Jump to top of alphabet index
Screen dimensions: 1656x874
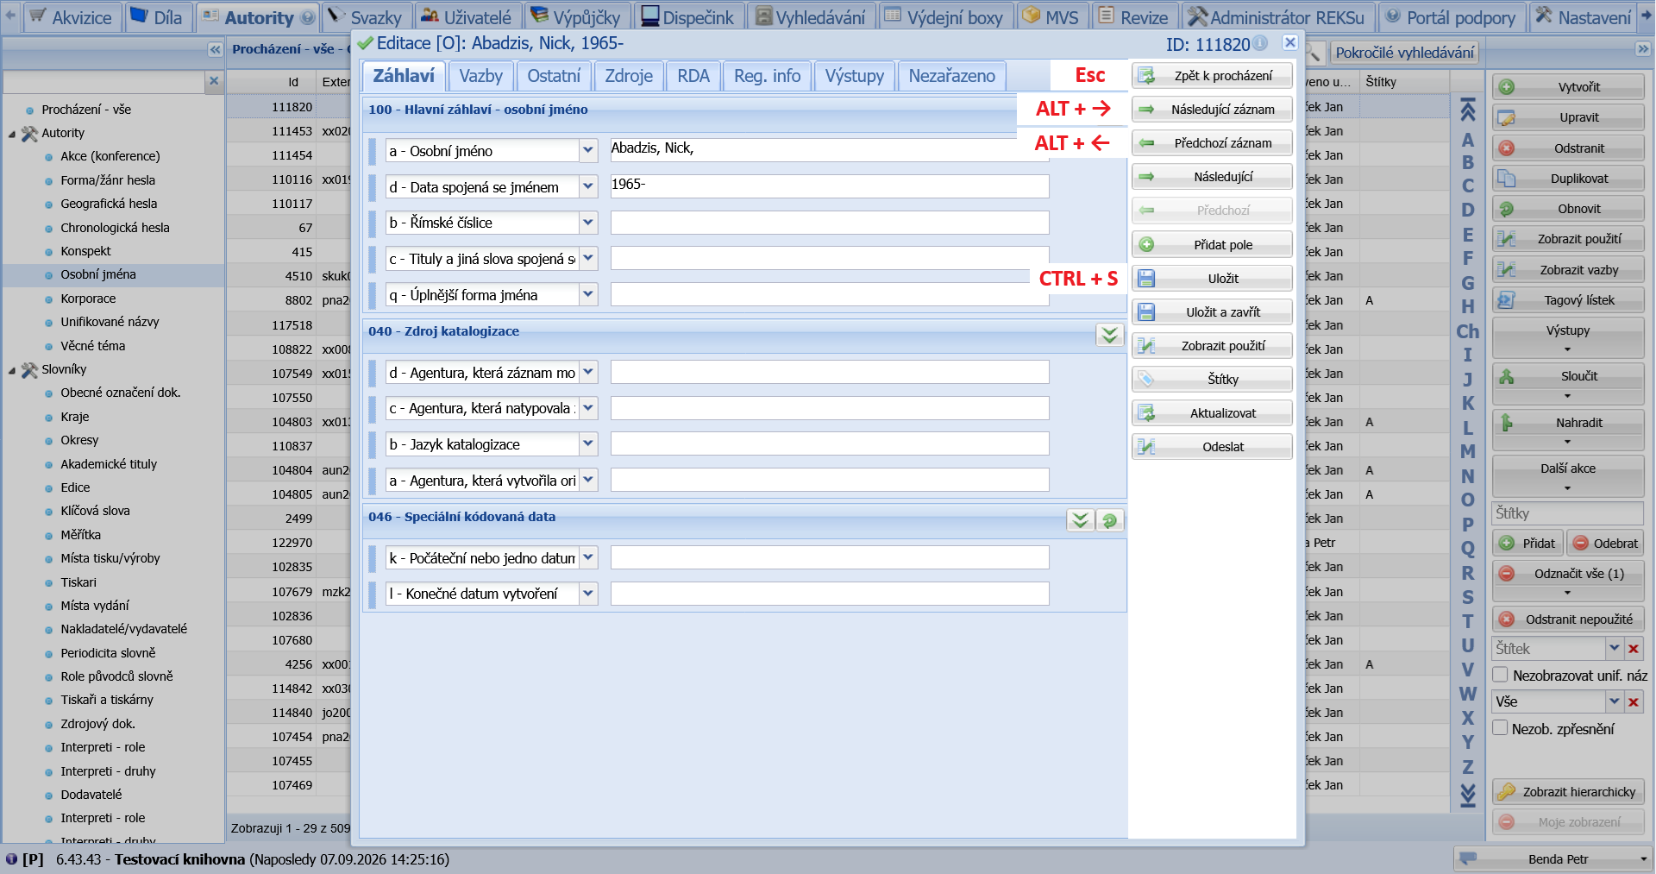1467,110
